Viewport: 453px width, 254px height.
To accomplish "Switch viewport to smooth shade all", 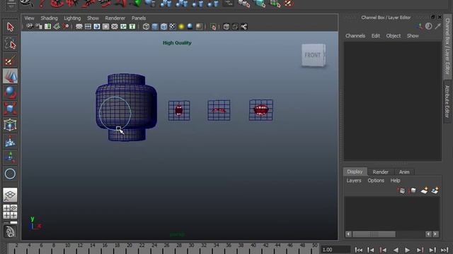I will pyautogui.click(x=155, y=27).
